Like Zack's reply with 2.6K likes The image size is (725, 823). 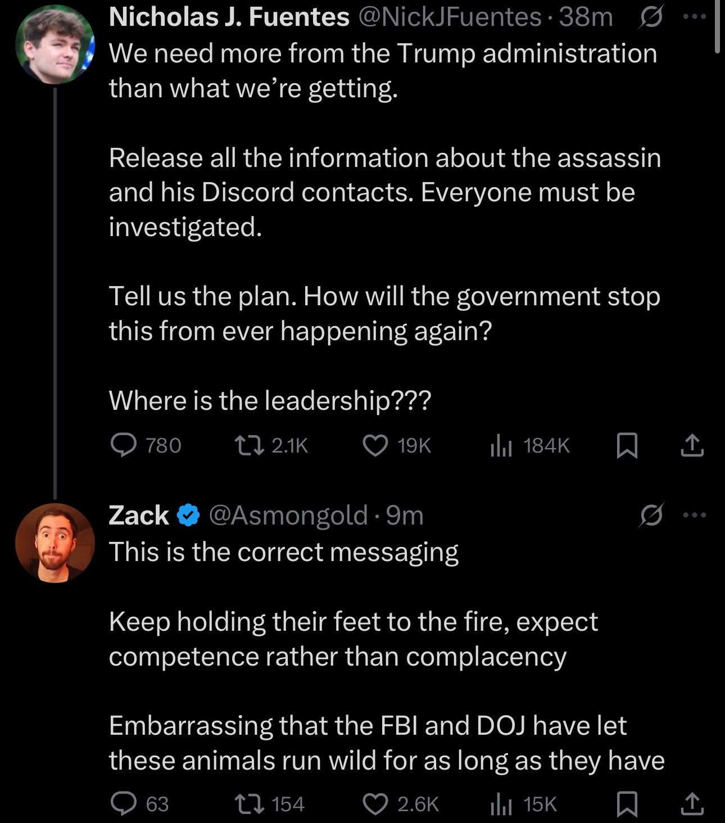click(x=375, y=804)
